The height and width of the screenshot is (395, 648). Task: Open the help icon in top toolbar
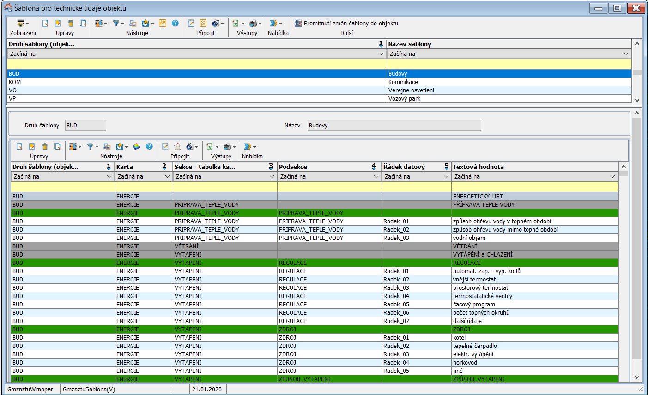(175, 23)
